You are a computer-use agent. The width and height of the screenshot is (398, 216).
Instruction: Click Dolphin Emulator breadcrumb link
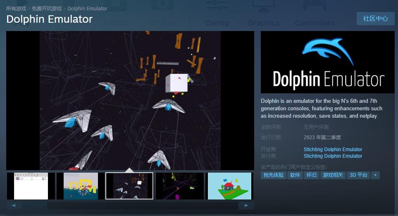pos(87,9)
